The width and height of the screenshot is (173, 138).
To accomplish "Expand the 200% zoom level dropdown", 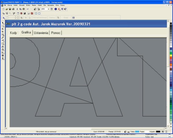I will click(49, 9).
